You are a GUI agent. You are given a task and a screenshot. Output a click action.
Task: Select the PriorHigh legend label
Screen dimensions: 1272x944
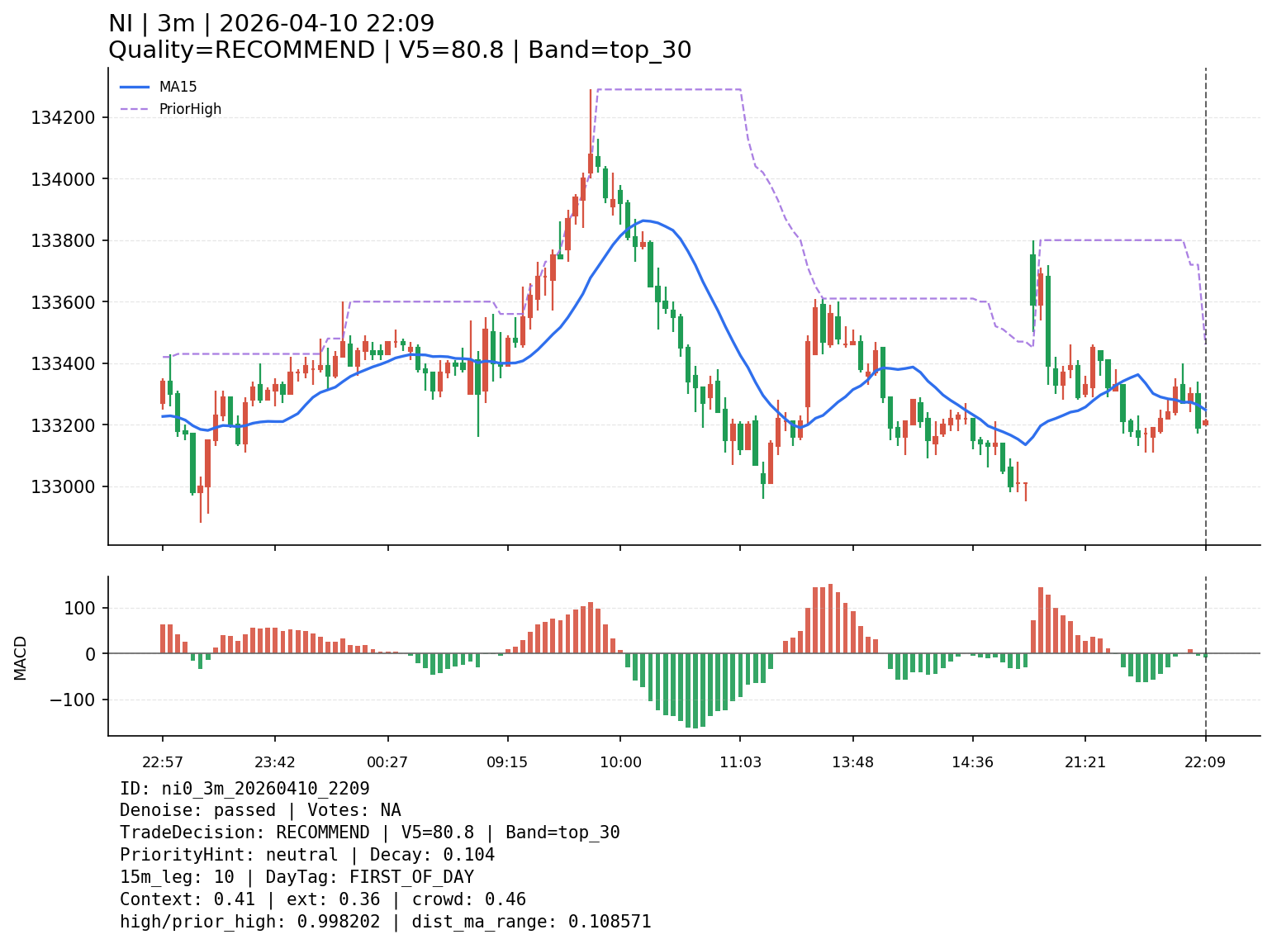(190, 109)
